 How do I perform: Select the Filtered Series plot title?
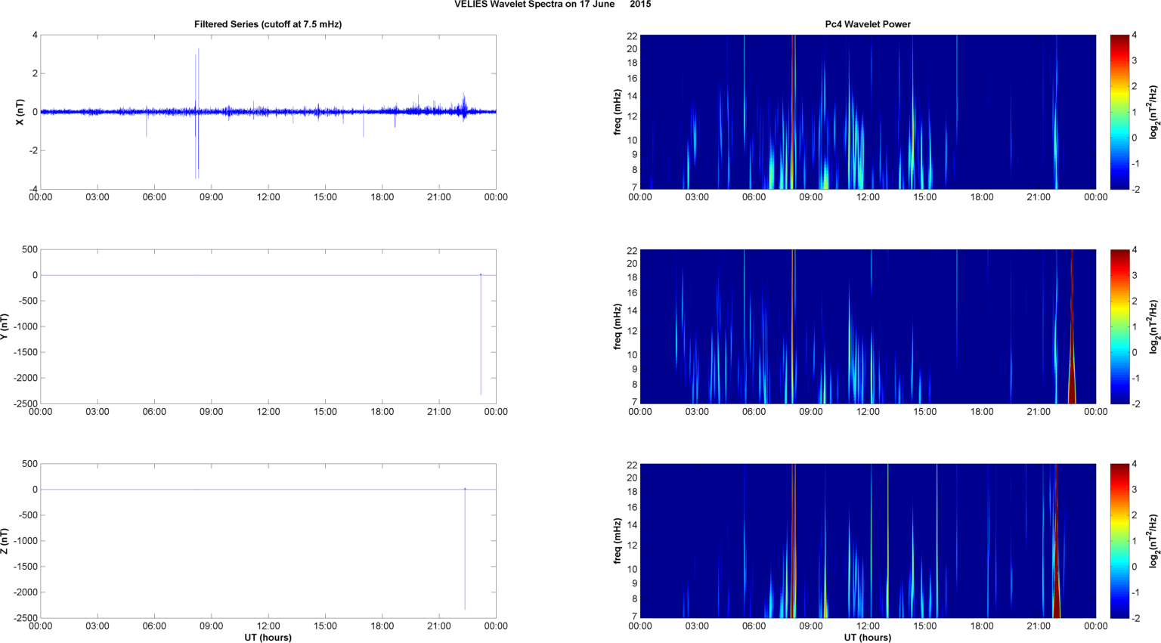pyautogui.click(x=268, y=24)
